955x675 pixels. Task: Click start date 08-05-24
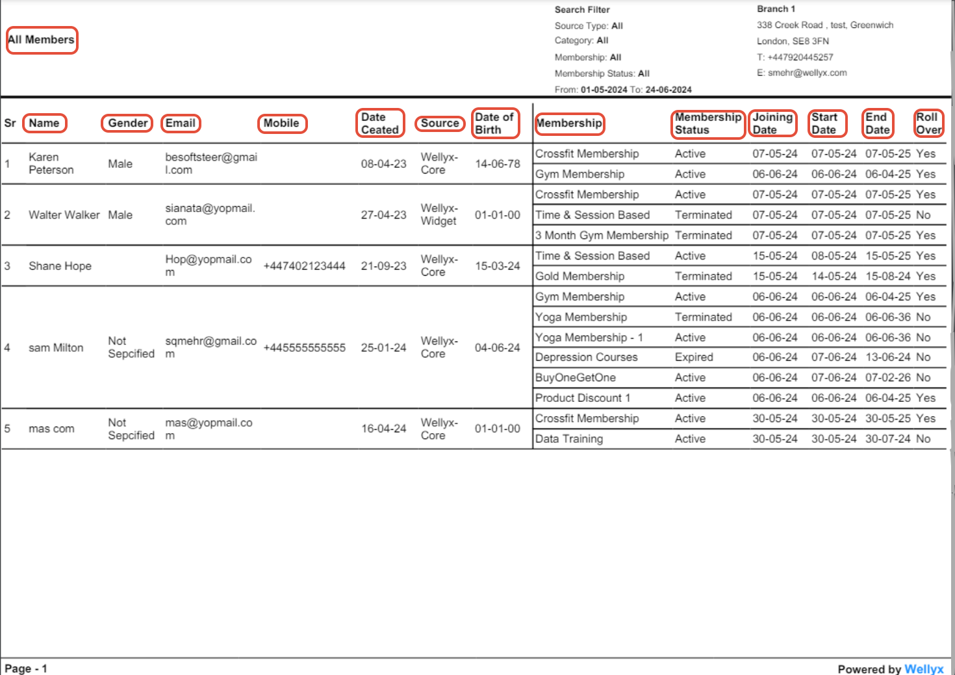[834, 256]
